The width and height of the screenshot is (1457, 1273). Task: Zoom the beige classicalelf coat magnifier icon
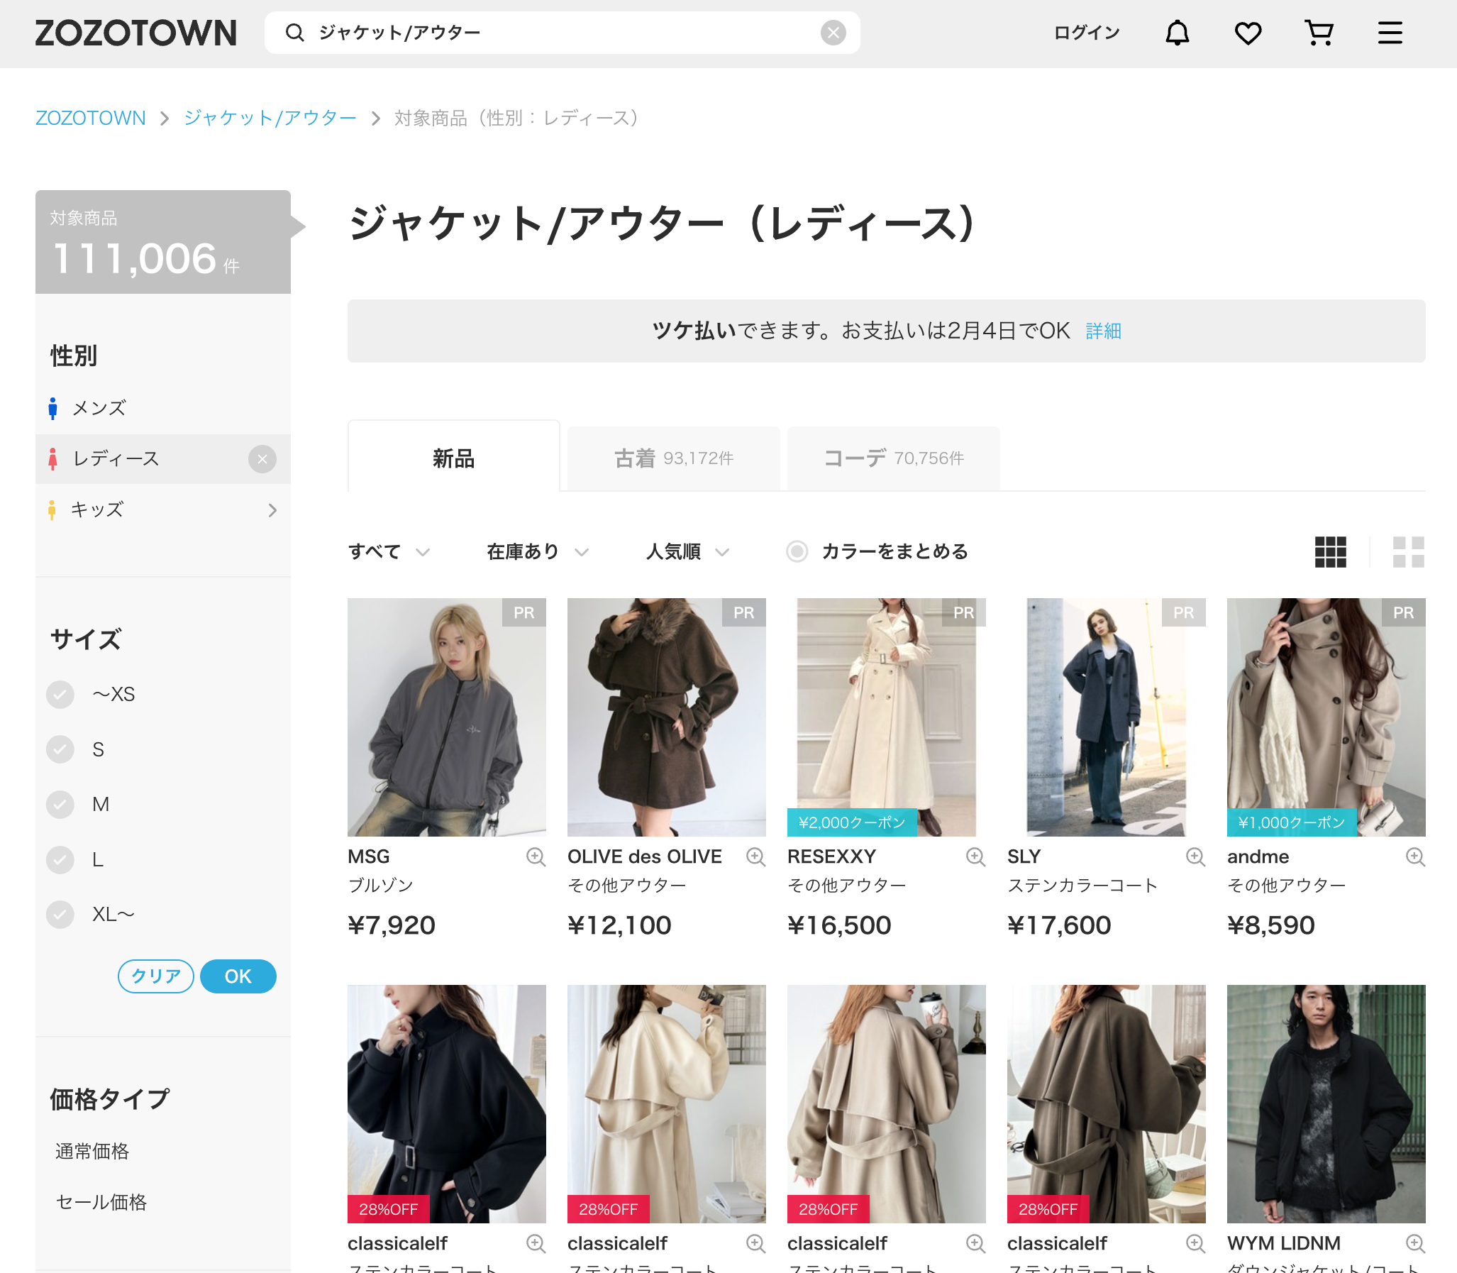point(975,1243)
